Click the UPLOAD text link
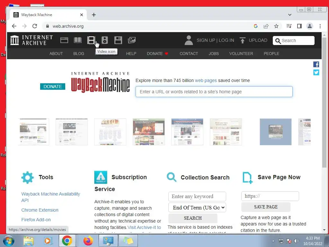Image resolution: width=329 pixels, height=247 pixels. pyautogui.click(x=258, y=40)
